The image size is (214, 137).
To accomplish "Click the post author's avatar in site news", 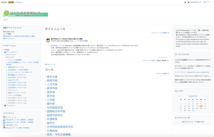I will tap(48, 40).
